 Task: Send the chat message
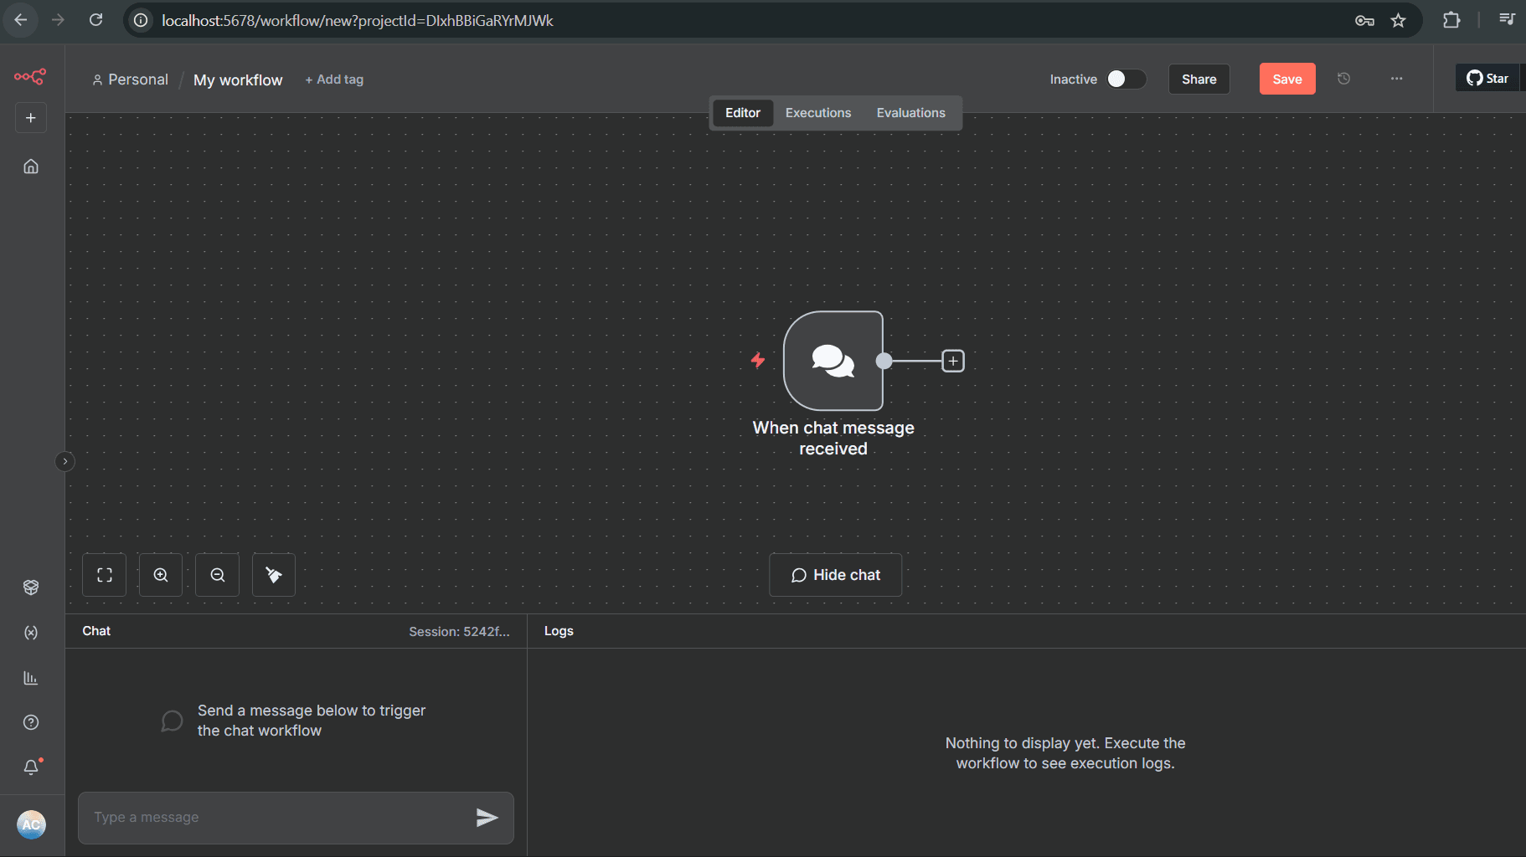point(488,818)
